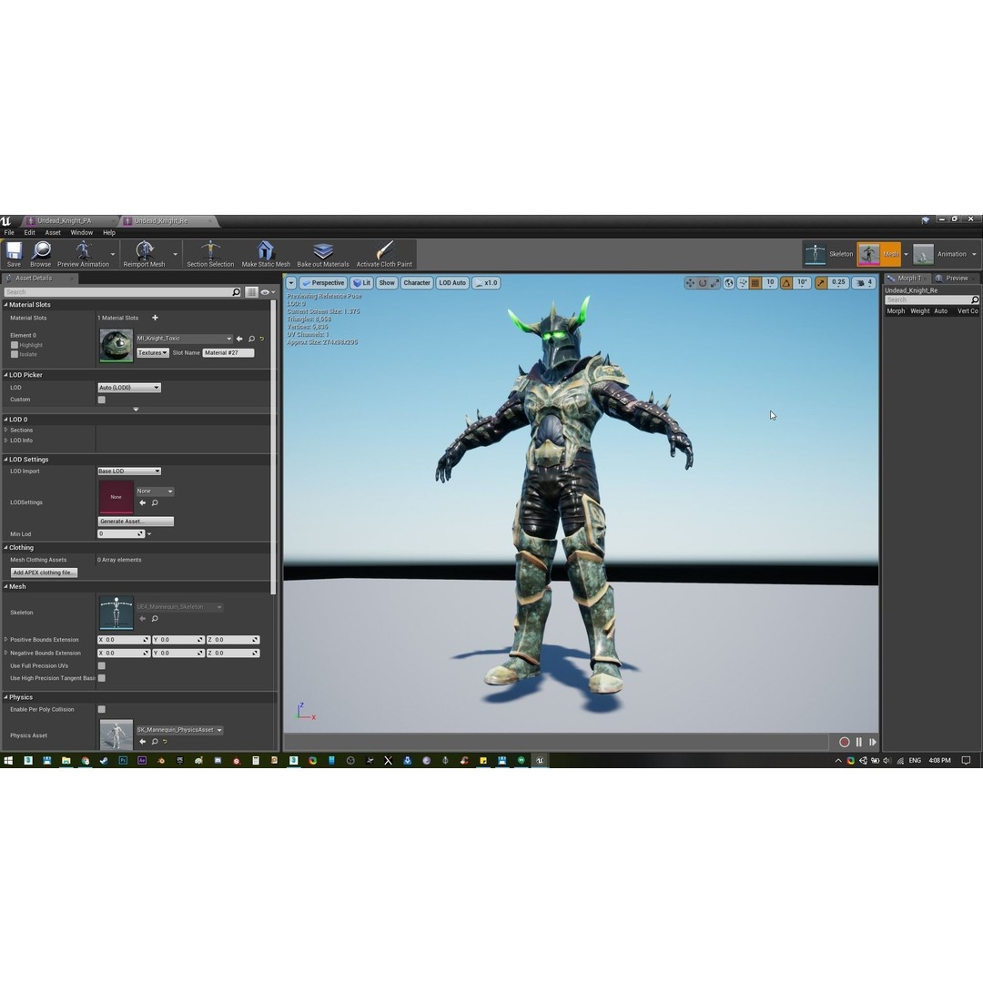Viewport: 983px width, 983px height.
Task: Open the Window menu
Action: (82, 233)
